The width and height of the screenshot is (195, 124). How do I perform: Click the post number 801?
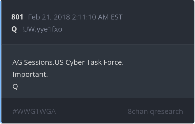pos(17,17)
